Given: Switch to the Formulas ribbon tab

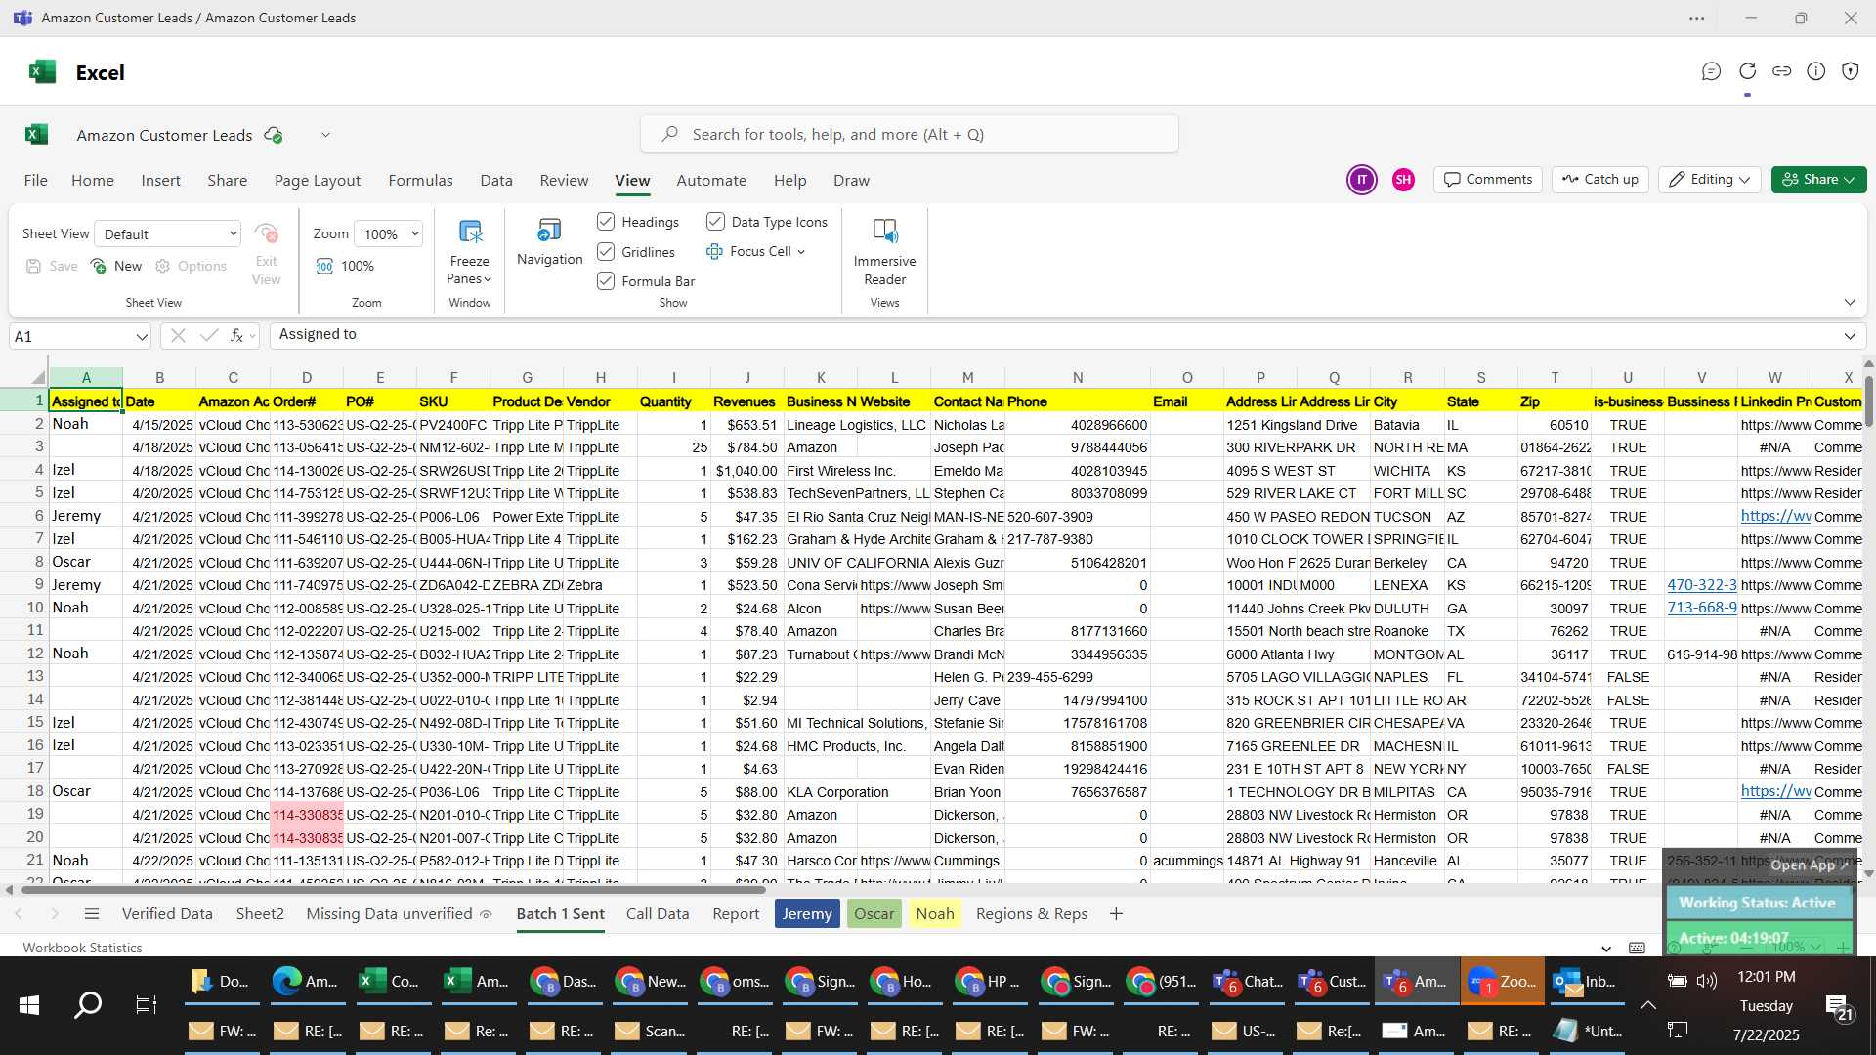Looking at the screenshot, I should point(420,181).
